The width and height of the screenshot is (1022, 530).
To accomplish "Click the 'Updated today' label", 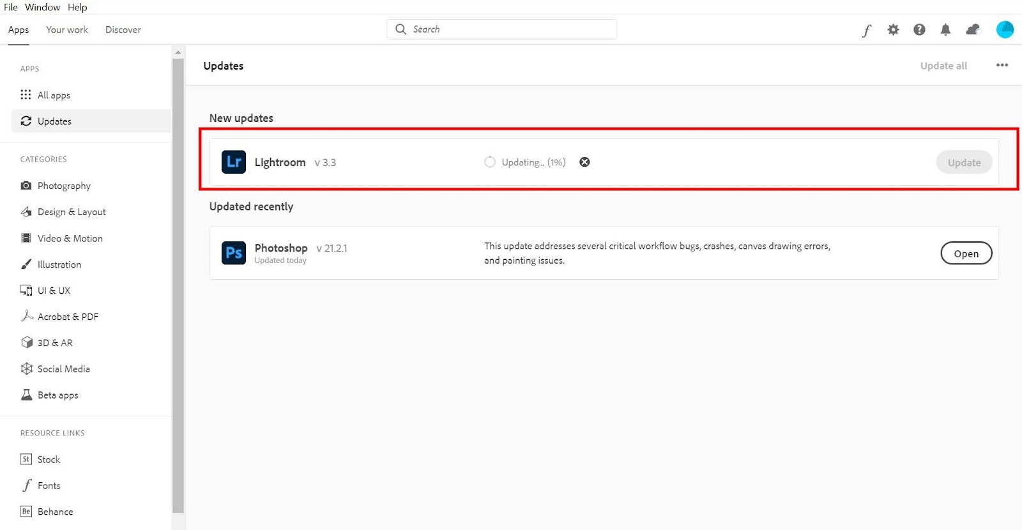I will coord(280,261).
